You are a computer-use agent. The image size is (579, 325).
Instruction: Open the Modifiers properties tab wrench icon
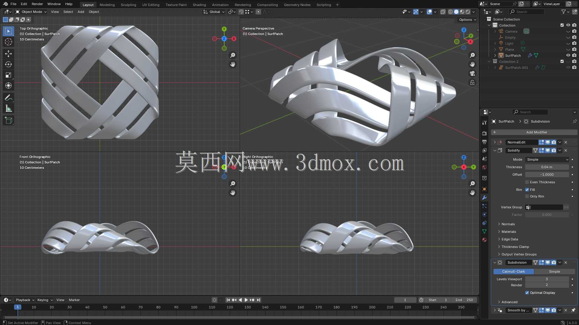(x=484, y=198)
